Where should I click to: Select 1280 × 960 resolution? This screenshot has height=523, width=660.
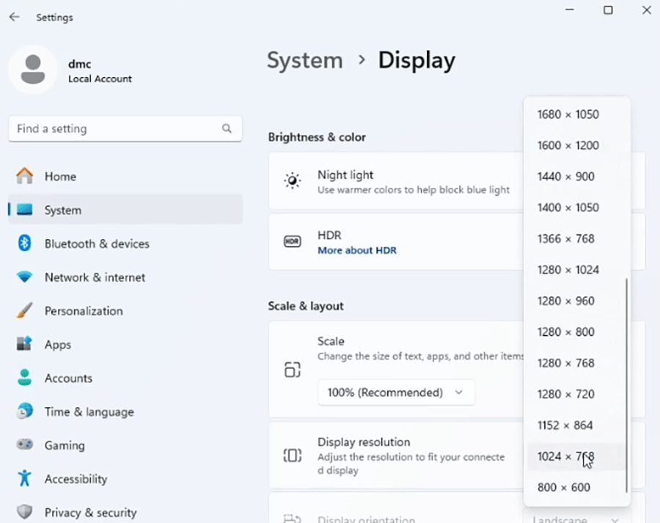(x=576, y=301)
